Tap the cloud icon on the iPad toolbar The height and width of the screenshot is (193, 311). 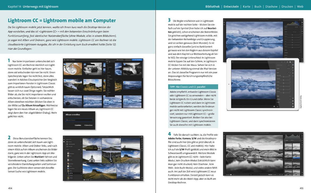[x=290, y=62]
